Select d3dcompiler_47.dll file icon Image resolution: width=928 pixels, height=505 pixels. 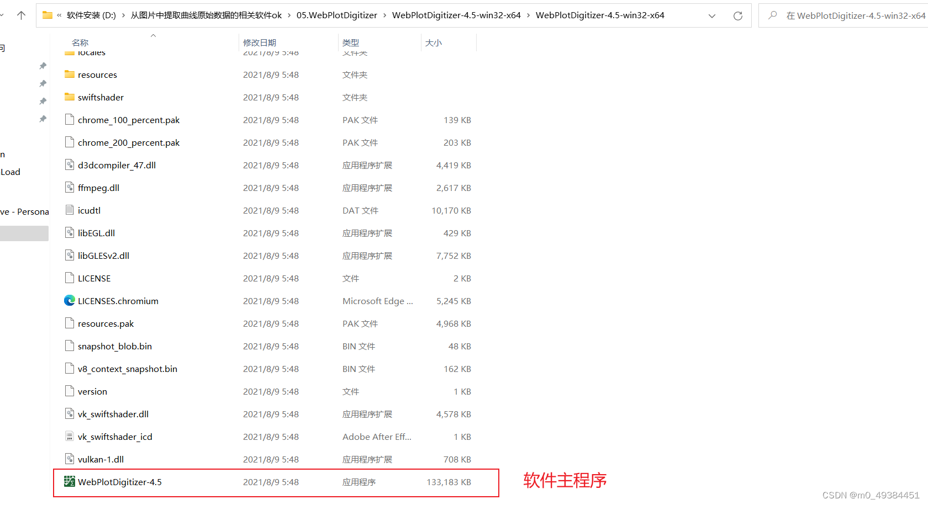[70, 165]
